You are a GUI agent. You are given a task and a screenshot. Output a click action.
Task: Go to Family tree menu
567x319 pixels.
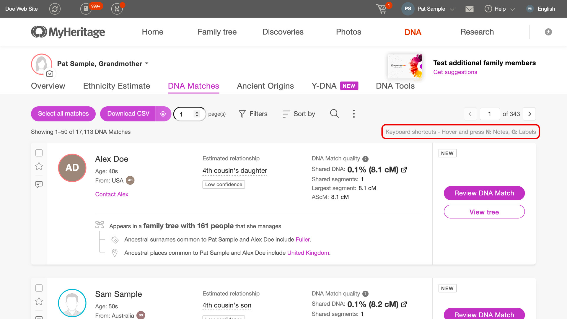(x=217, y=32)
